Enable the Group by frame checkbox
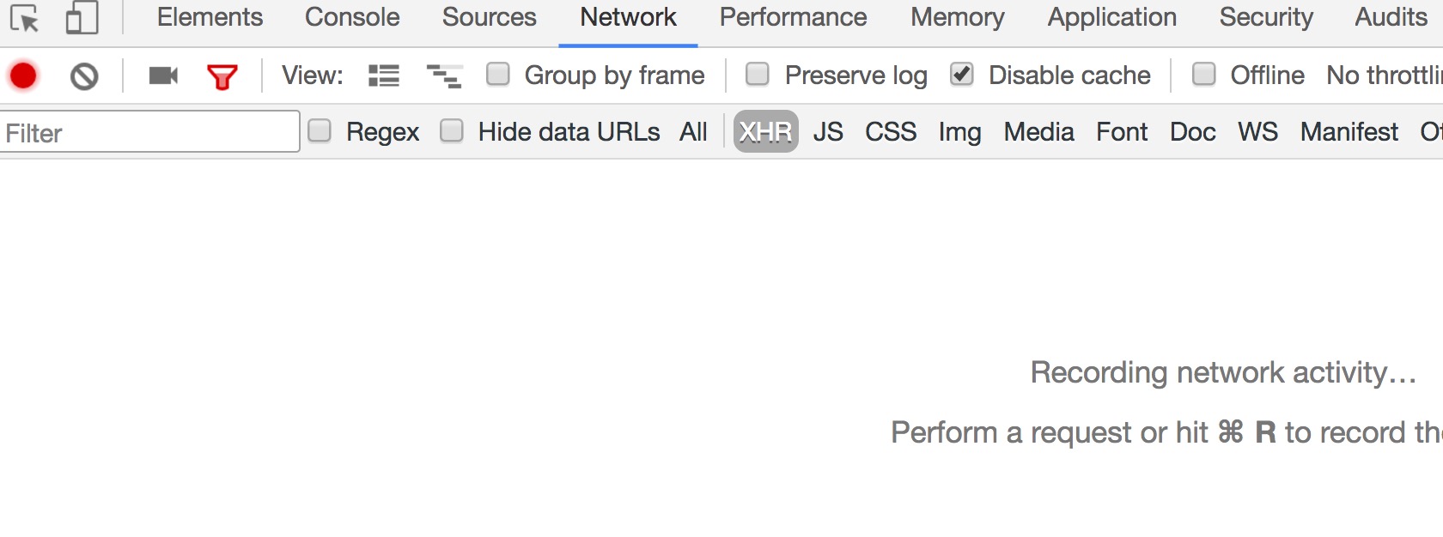This screenshot has height=537, width=1443. 498,75
